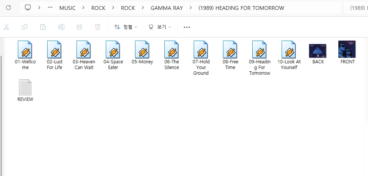Click the Paste clipboard icon
This screenshot has height=176, width=368.
coord(43,27)
